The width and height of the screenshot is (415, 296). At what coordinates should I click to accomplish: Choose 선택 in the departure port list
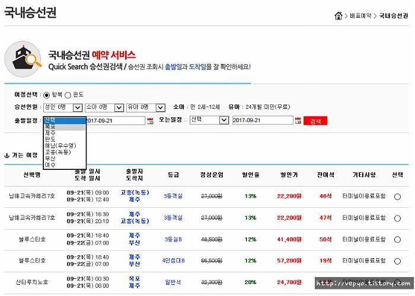click(65, 121)
